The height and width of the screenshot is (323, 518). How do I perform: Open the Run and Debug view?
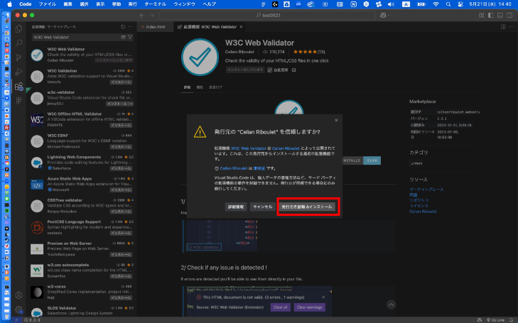pyautogui.click(x=19, y=72)
